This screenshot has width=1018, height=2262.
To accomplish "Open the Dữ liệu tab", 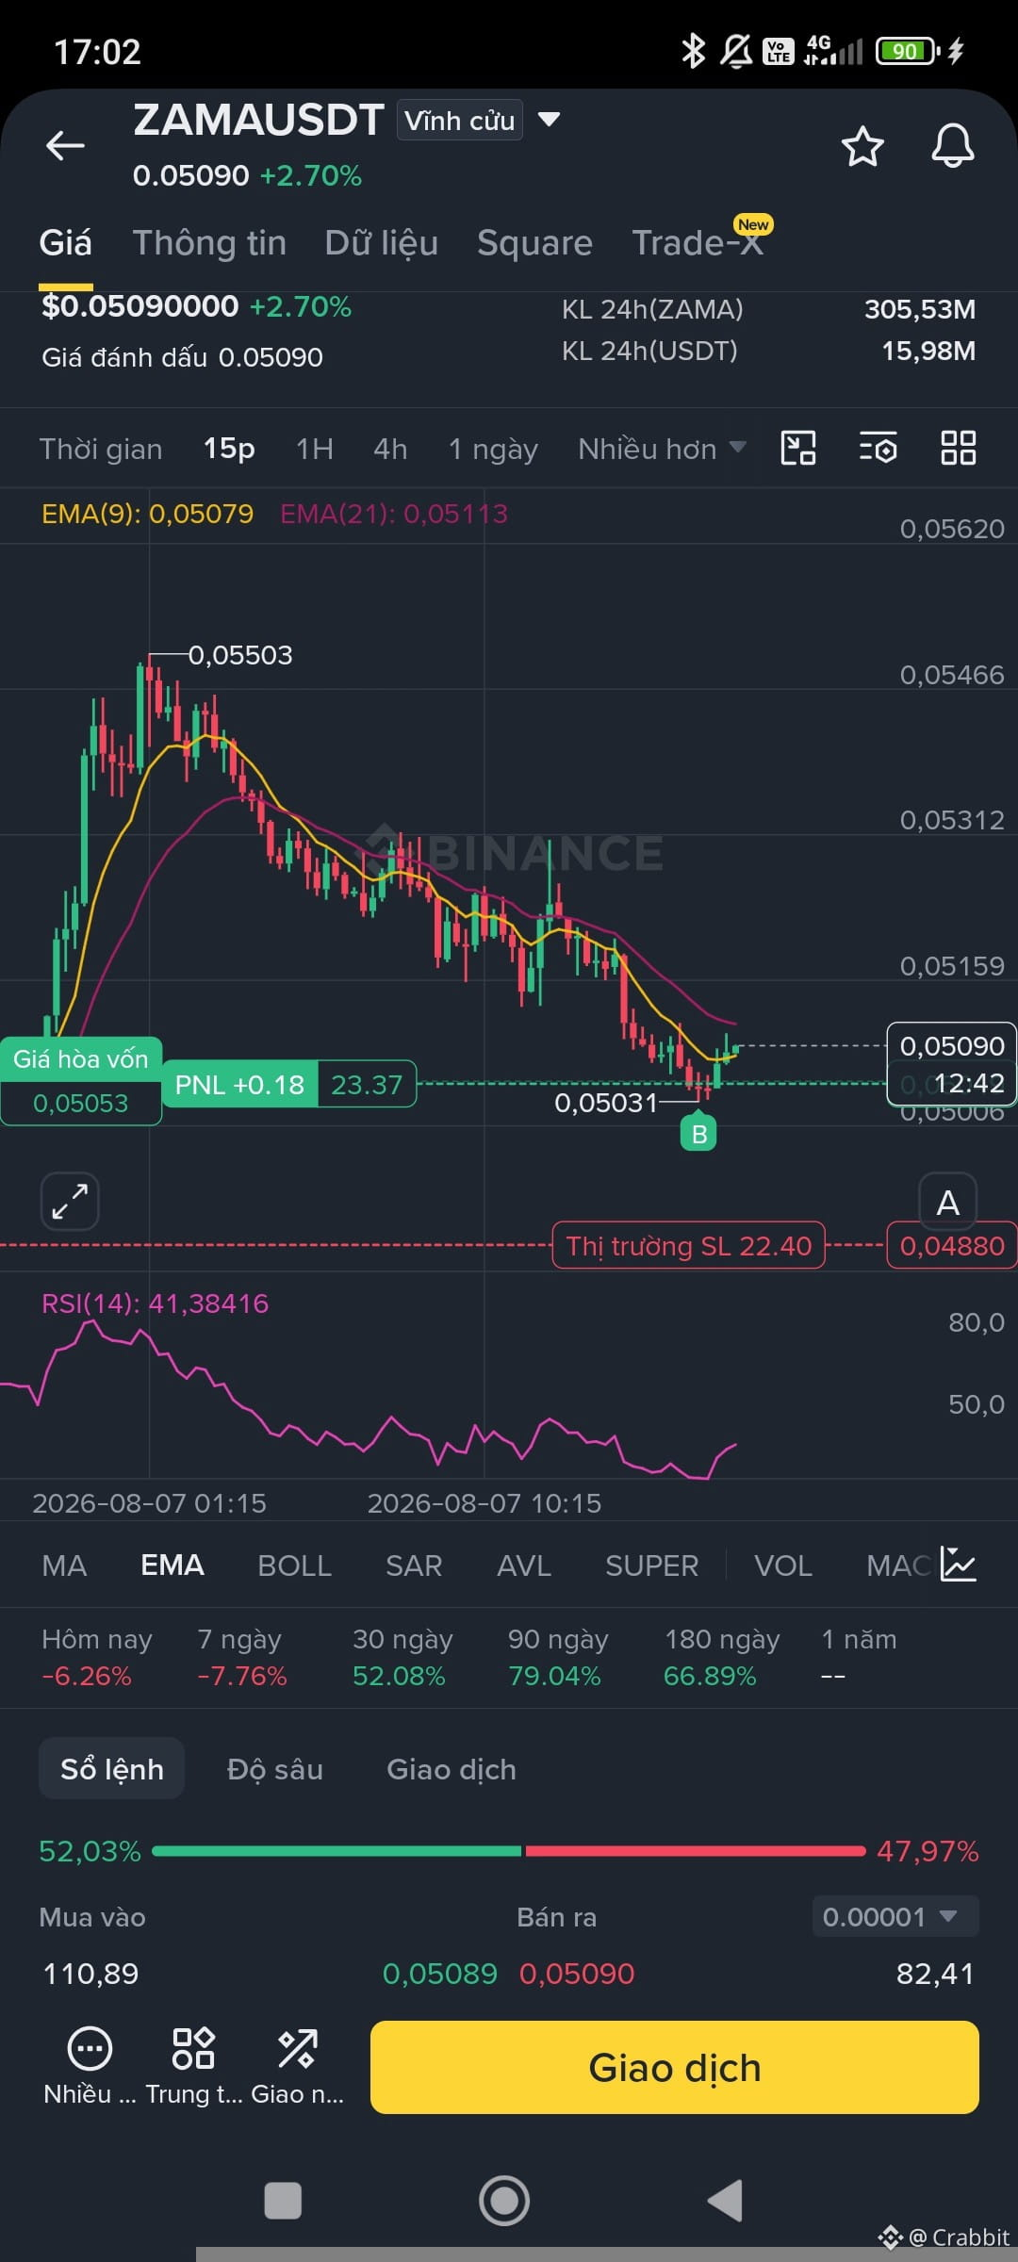I will tap(382, 243).
